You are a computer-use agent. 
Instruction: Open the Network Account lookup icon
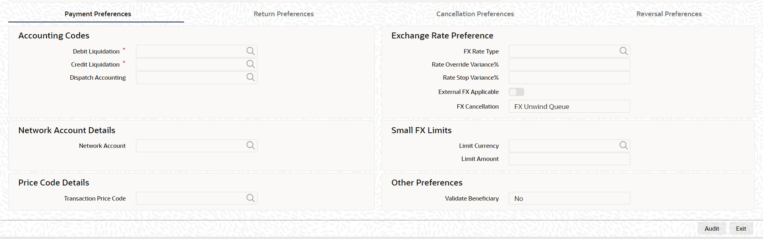(250, 145)
